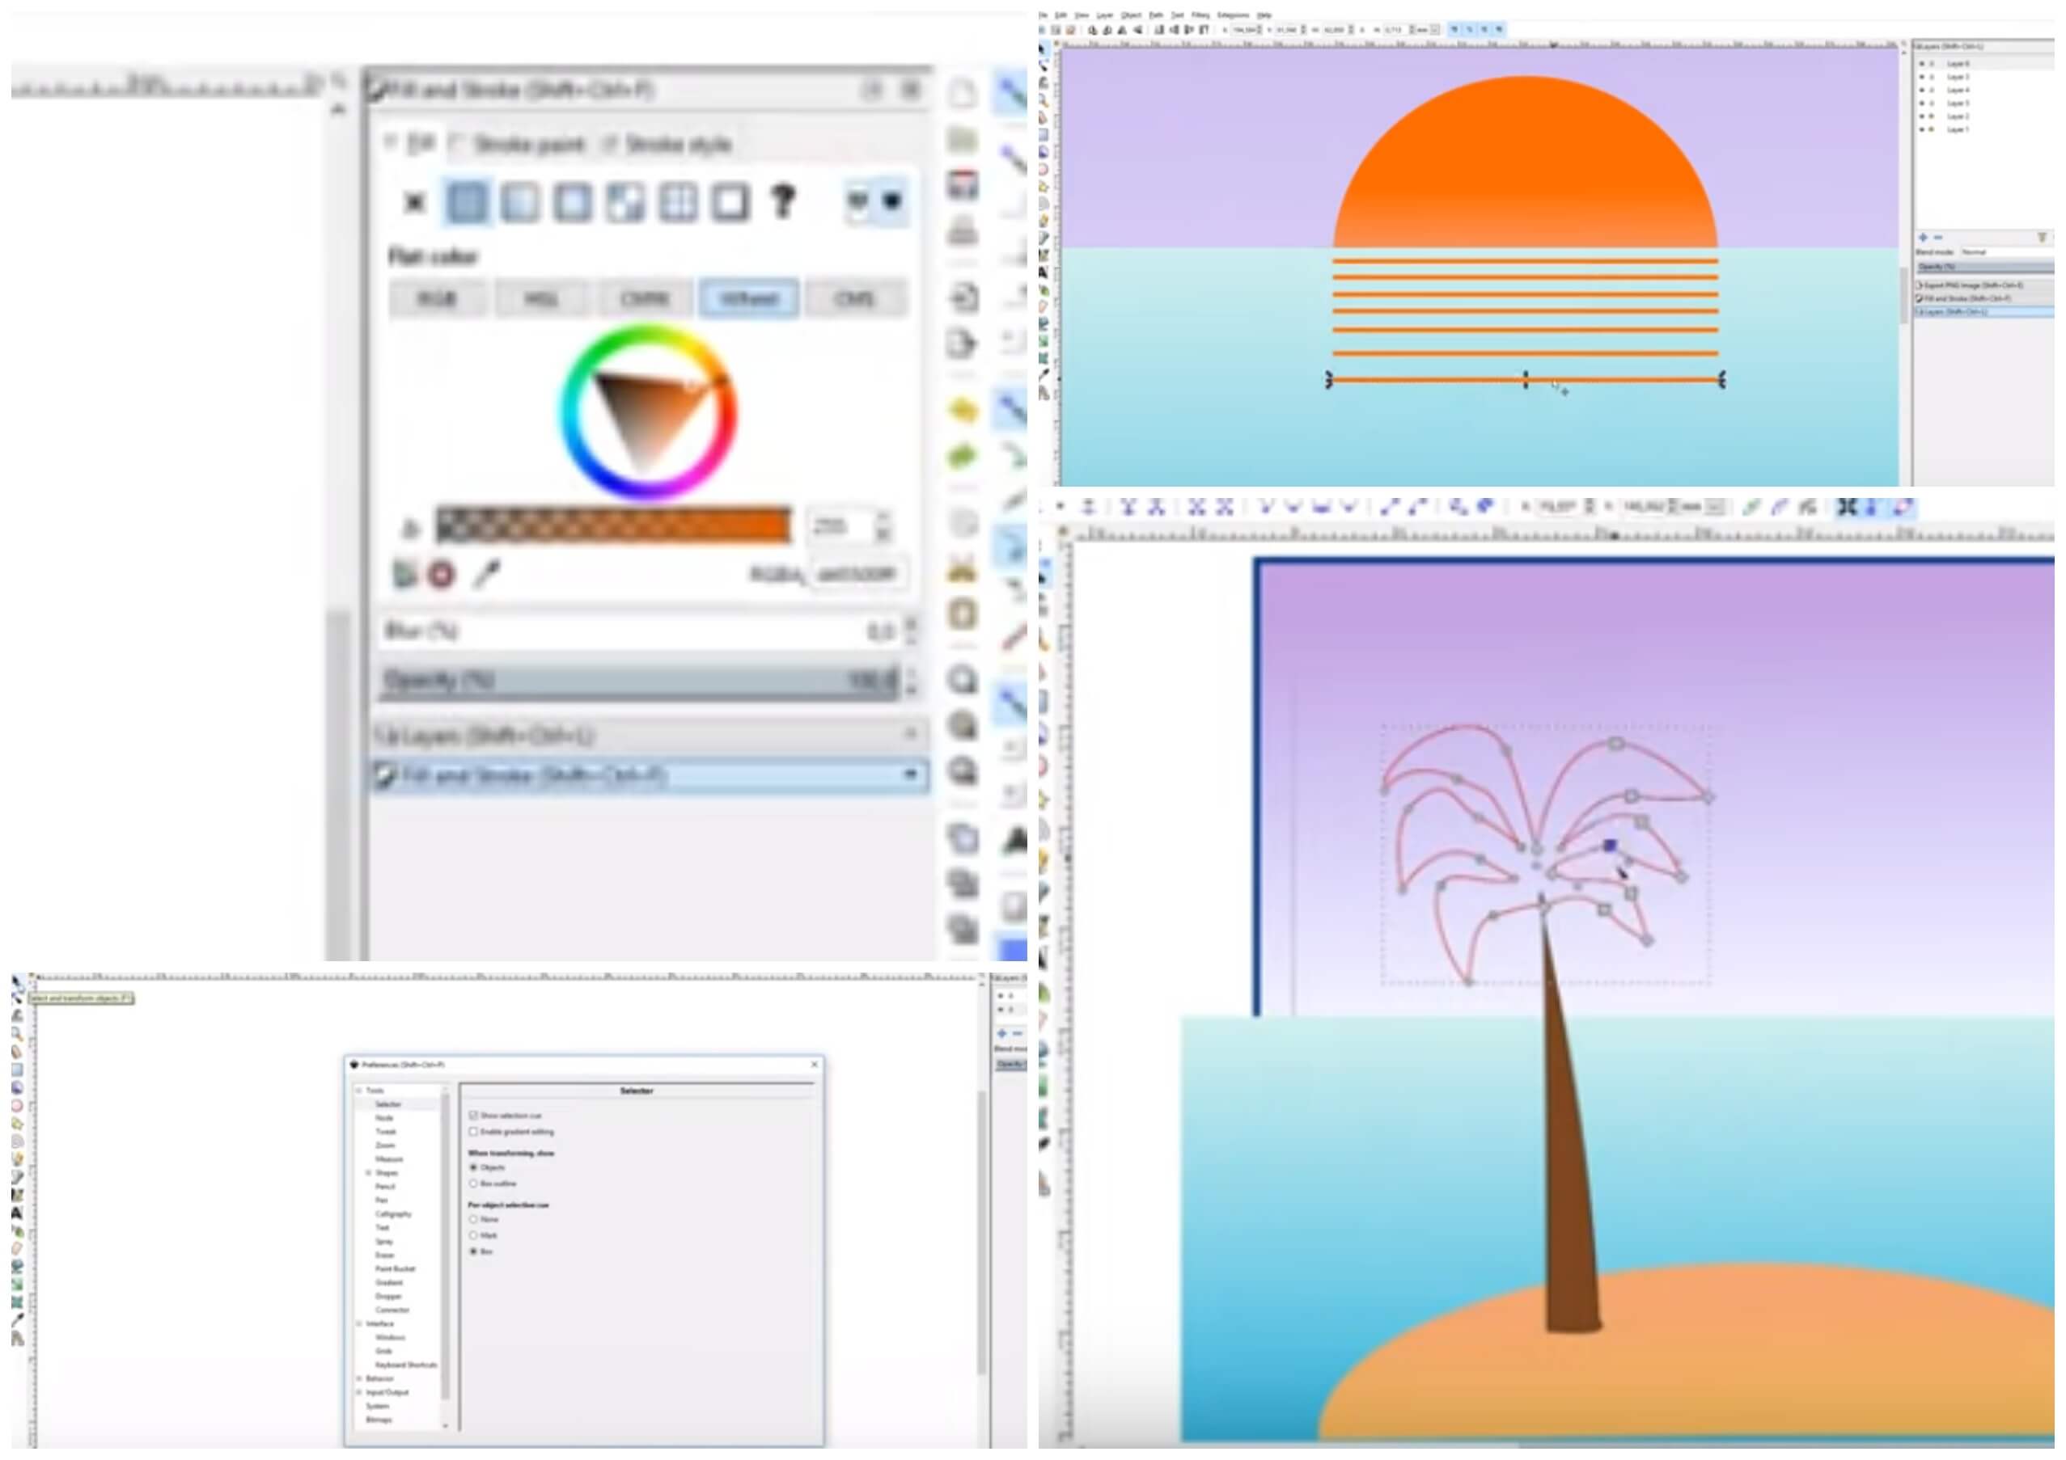Click the Print icon in the commands bar

point(963,233)
